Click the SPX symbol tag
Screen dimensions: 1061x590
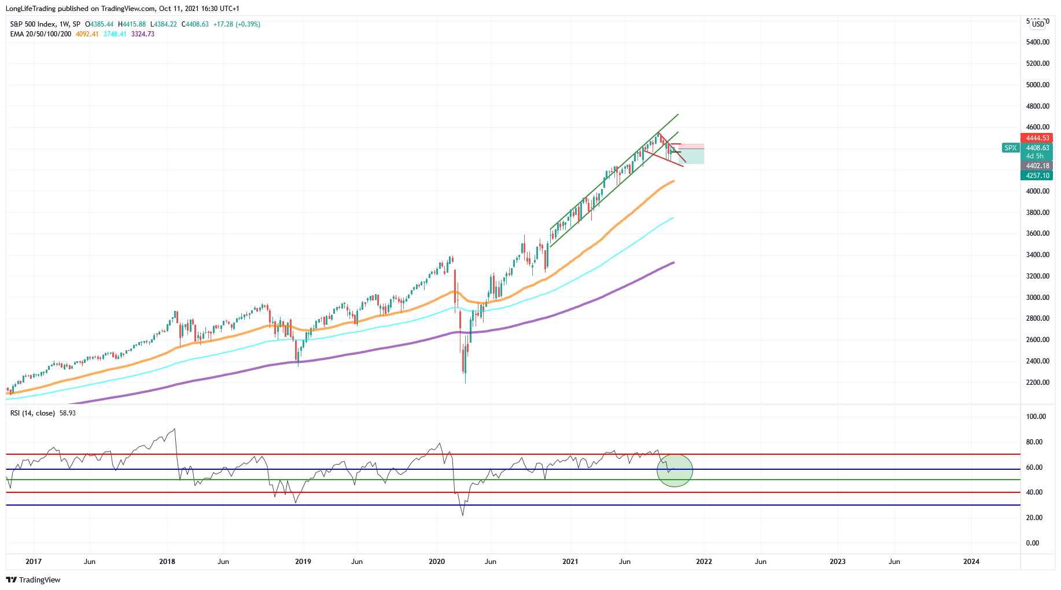tap(1010, 148)
